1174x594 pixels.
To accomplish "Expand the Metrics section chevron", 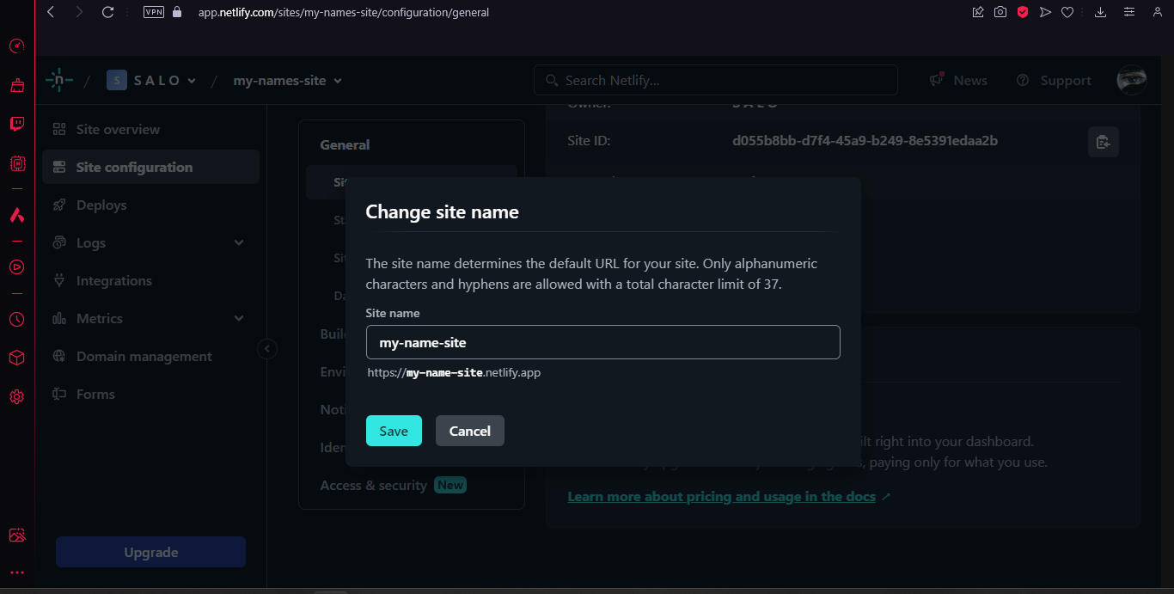I will tap(239, 318).
